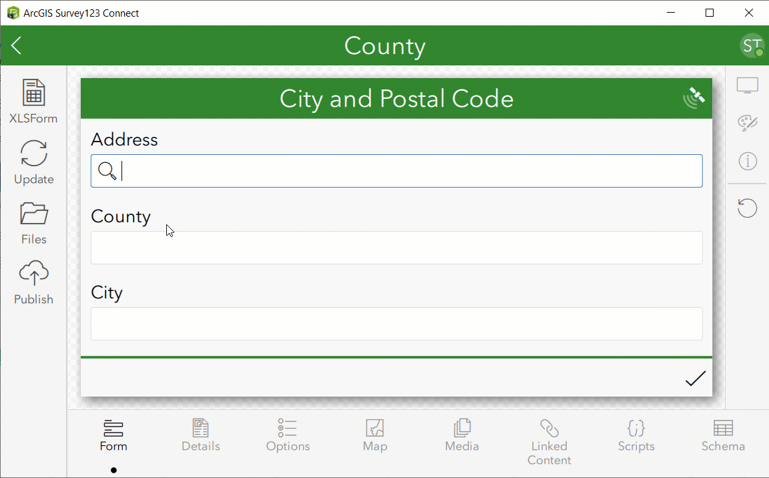Viewport: 769px width, 478px height.
Task: Click the reset form icon on the right
Action: tap(747, 208)
